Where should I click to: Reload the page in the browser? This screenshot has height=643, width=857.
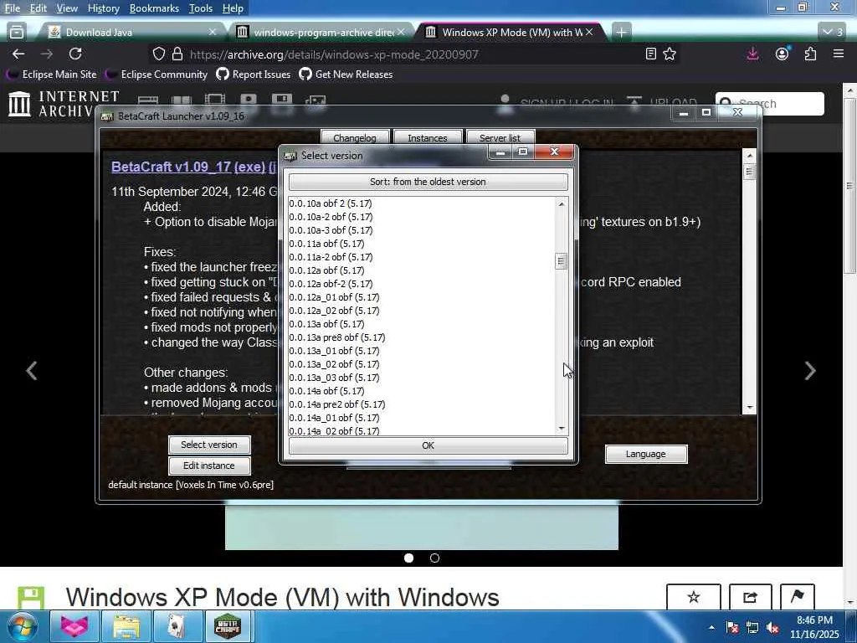[75, 54]
